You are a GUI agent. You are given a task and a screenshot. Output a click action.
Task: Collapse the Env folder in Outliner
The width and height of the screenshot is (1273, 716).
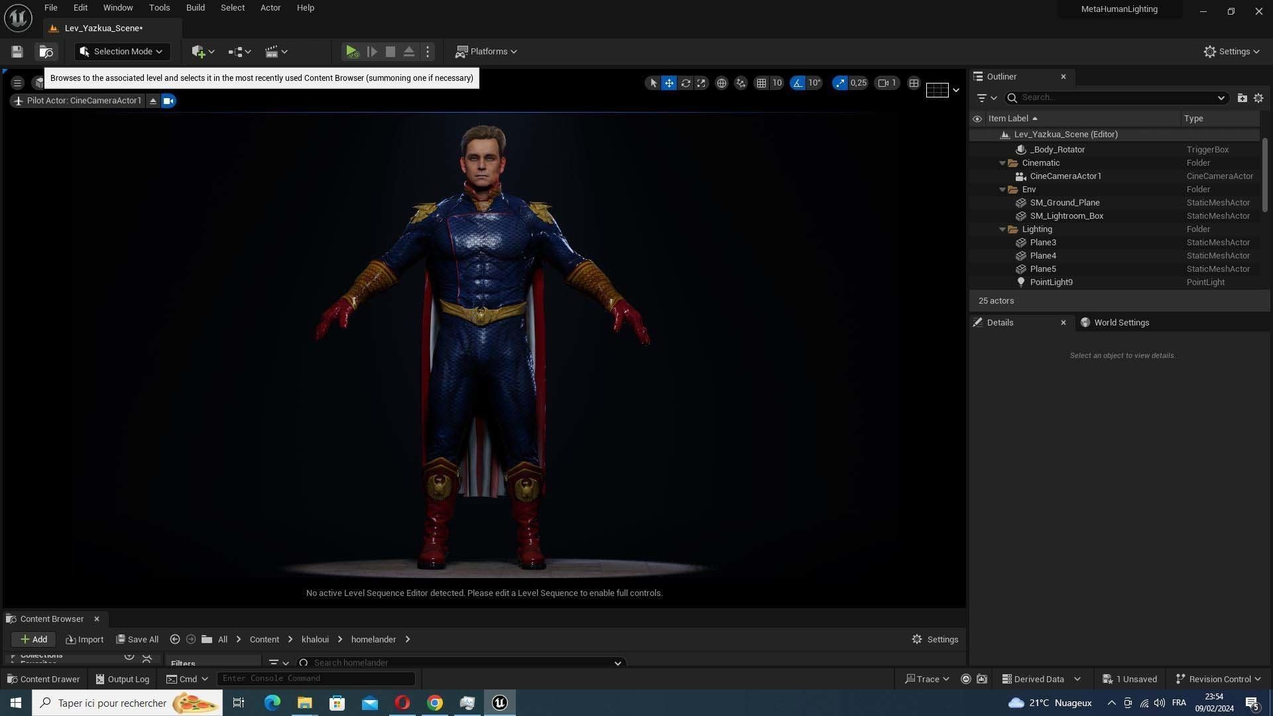point(1002,190)
